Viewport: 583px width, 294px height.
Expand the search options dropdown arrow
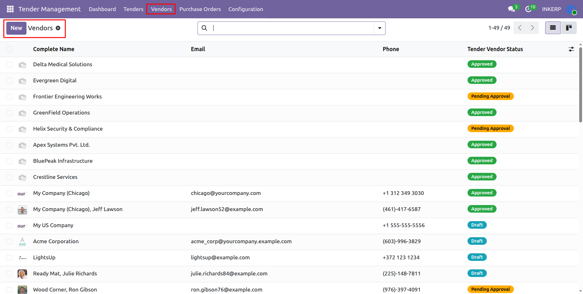[x=380, y=28]
